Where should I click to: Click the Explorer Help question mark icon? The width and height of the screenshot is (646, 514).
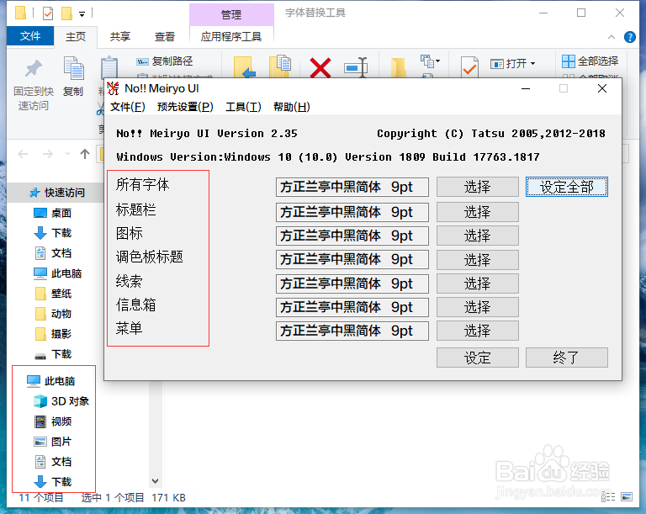point(629,37)
